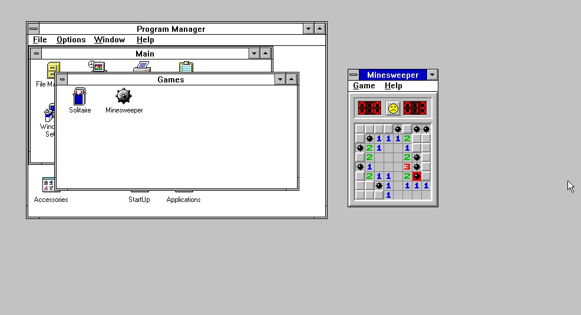Click the Main window title bar
581x315 pixels.
(145, 54)
